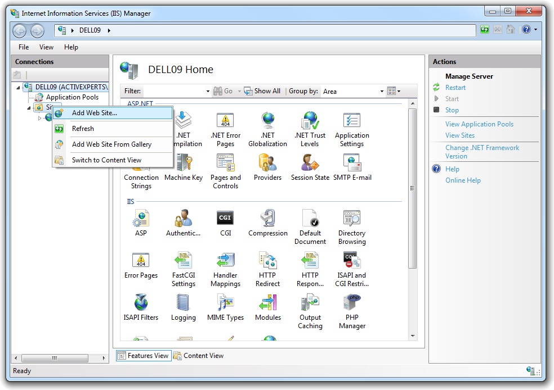Open the ISAPI Filters feature

(141, 307)
